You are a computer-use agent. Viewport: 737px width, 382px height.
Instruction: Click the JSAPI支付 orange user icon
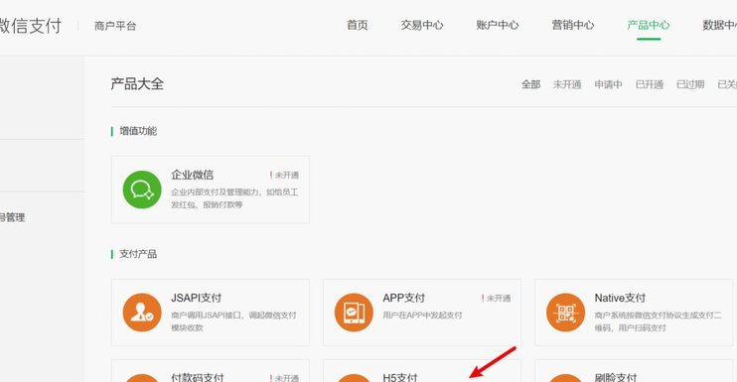[x=142, y=313]
